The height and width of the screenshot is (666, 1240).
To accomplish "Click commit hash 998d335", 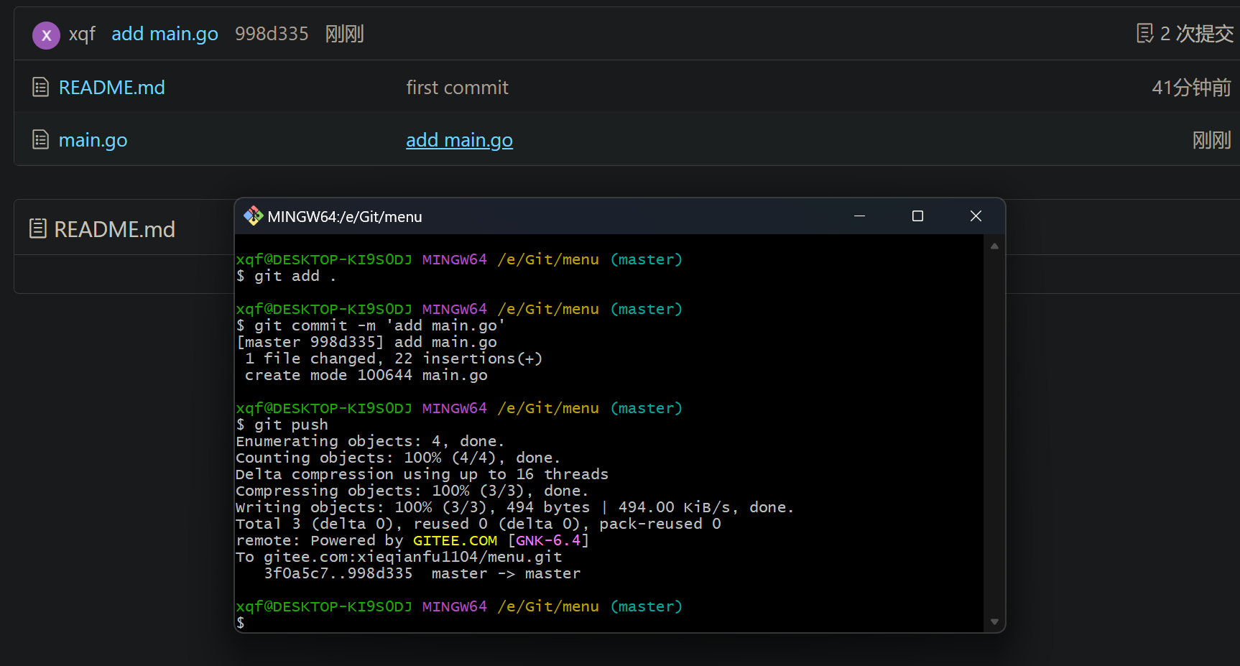I will pyautogui.click(x=272, y=34).
